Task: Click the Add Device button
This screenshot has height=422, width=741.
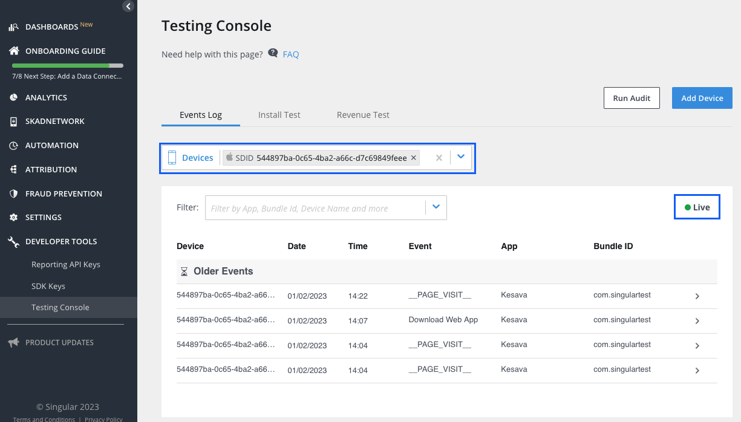Action: pos(702,98)
